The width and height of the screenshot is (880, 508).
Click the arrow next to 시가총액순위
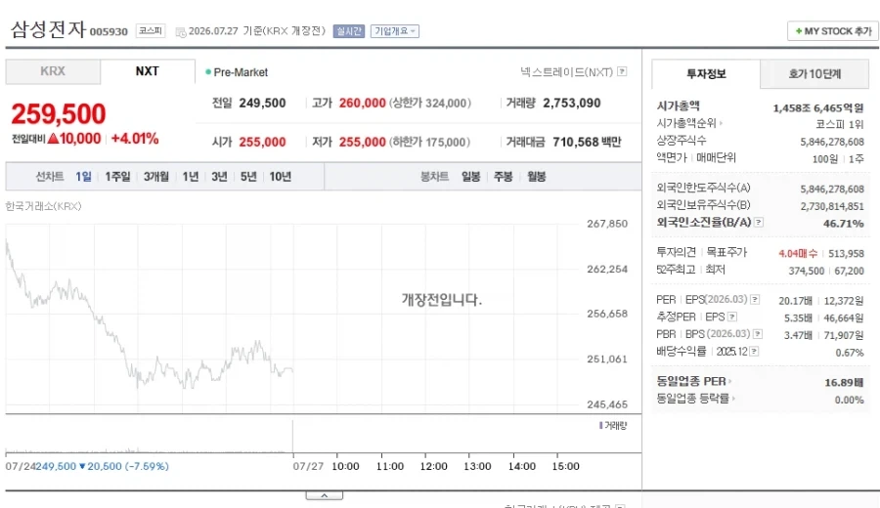coord(721,123)
